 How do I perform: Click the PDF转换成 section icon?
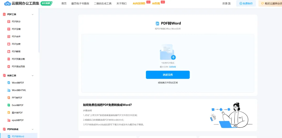4,129
